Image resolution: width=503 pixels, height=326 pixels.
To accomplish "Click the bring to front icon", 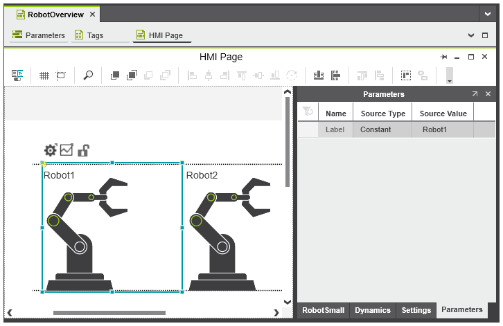I will click(115, 75).
